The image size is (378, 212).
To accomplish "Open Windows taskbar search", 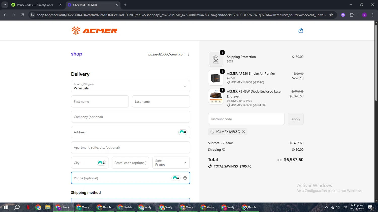I will [x=17, y=207].
